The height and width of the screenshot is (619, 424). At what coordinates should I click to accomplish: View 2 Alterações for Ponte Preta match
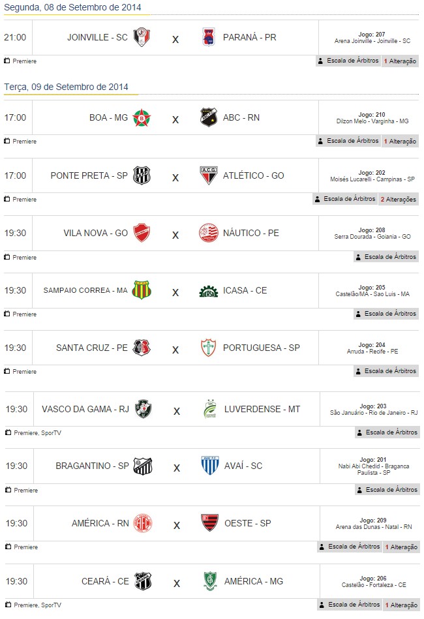pos(398,199)
